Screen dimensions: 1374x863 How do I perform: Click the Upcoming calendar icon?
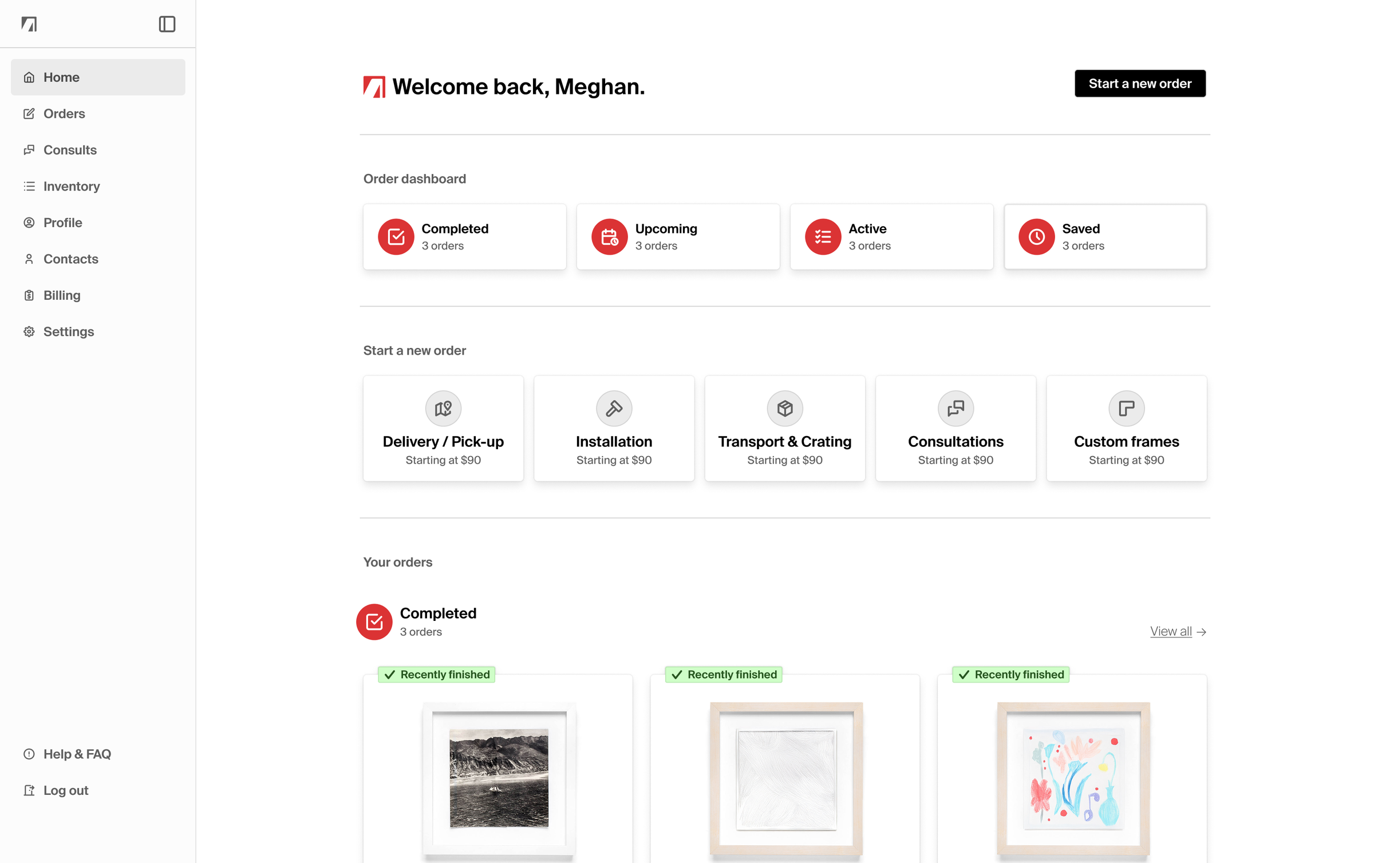pyautogui.click(x=609, y=236)
